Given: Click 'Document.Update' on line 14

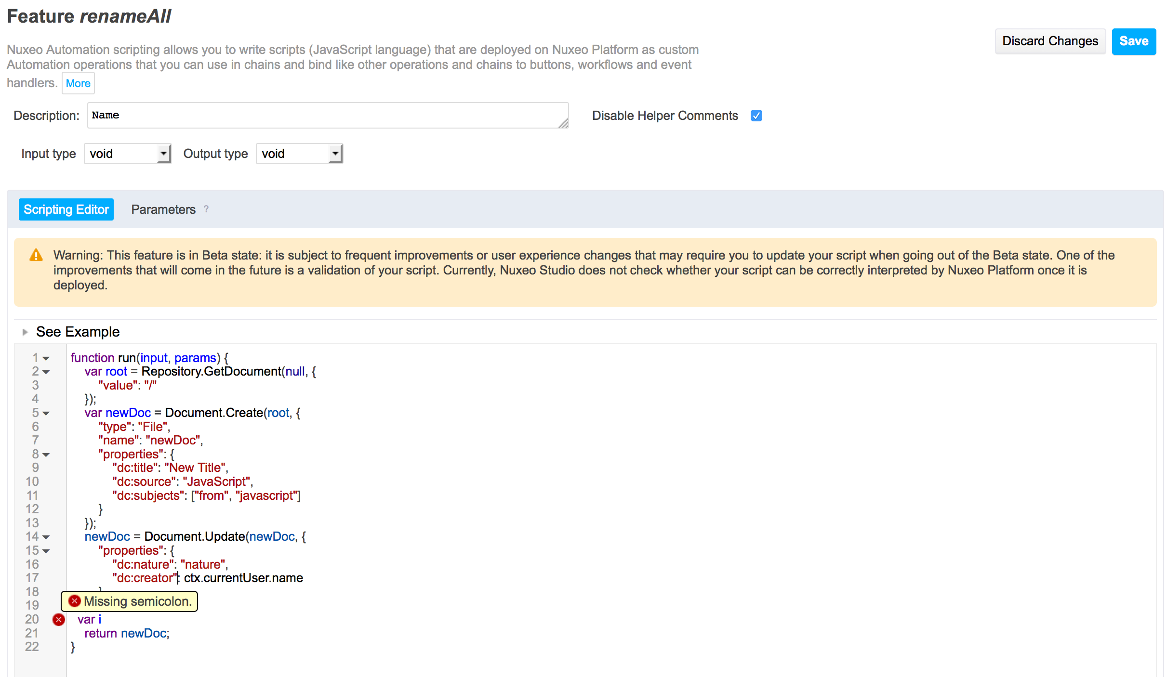Looking at the screenshot, I should pyautogui.click(x=195, y=536).
